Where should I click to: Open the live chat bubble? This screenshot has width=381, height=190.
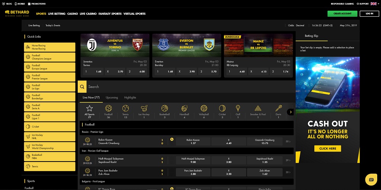371,180
